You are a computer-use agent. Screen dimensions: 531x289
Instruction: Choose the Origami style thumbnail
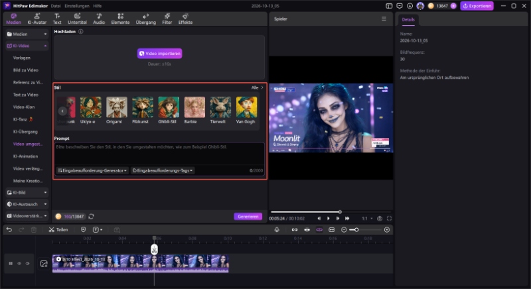click(x=117, y=107)
